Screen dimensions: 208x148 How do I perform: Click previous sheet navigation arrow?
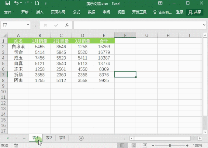(8, 138)
